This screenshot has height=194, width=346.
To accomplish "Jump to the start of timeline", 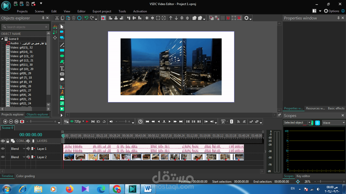I will pyautogui.click(x=147, y=122).
